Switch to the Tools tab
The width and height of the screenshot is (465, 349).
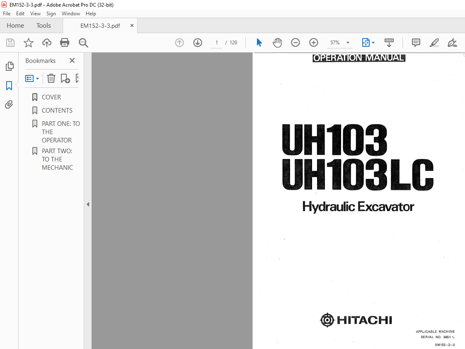pyautogui.click(x=44, y=26)
